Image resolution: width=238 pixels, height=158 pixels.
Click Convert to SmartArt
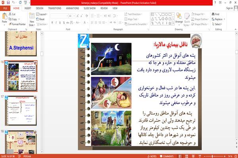(136, 24)
